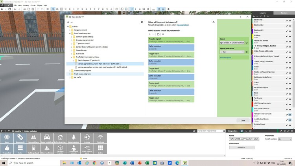Viewport: 295px width, 166px height.
Task: Click the Trees, Hedges, Bushes layer color
Action: [x=253, y=47]
